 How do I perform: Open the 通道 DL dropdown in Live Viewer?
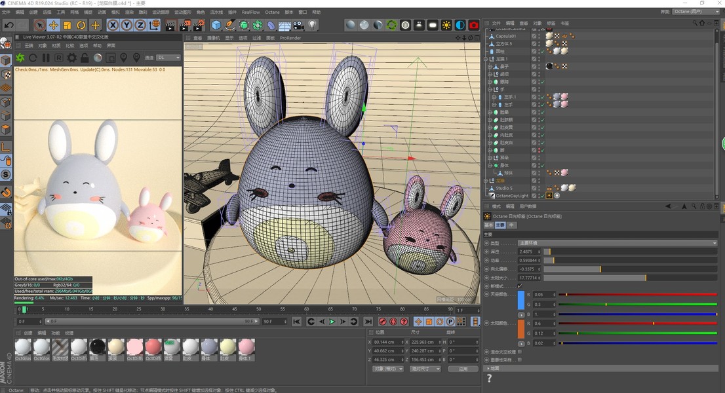[168, 58]
